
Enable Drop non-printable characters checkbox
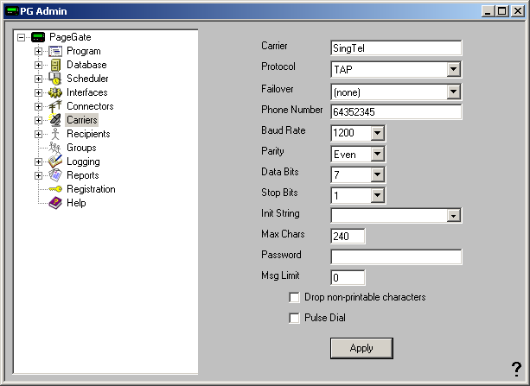pyautogui.click(x=294, y=298)
